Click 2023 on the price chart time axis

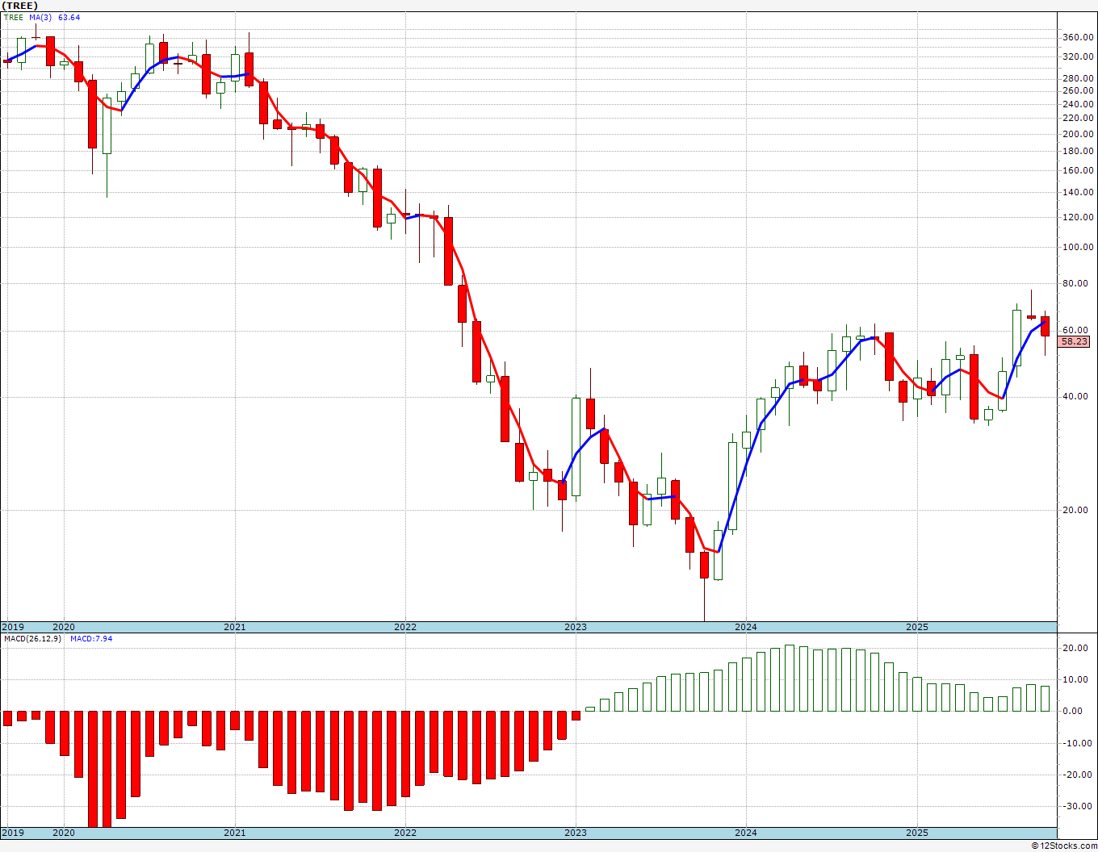(x=576, y=627)
